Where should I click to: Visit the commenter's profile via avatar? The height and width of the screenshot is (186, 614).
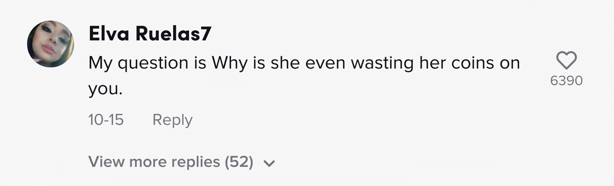click(50, 44)
